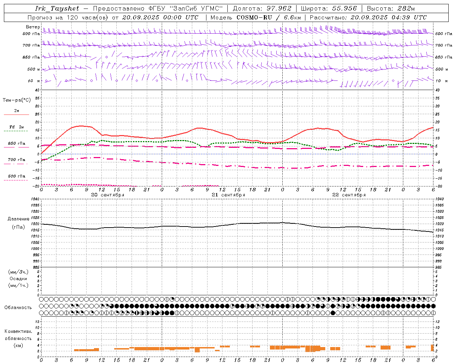Select the elevation text Высота: 282м

[x=391, y=9]
